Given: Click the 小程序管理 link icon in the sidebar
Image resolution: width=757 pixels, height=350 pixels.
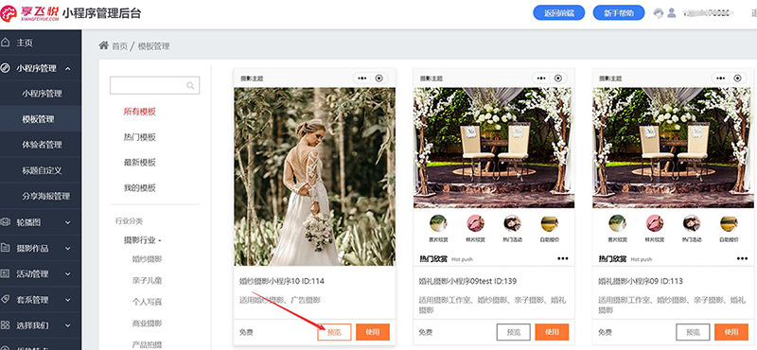Looking at the screenshot, I should (x=6, y=68).
